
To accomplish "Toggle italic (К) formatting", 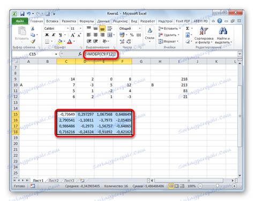I will 54,35.
